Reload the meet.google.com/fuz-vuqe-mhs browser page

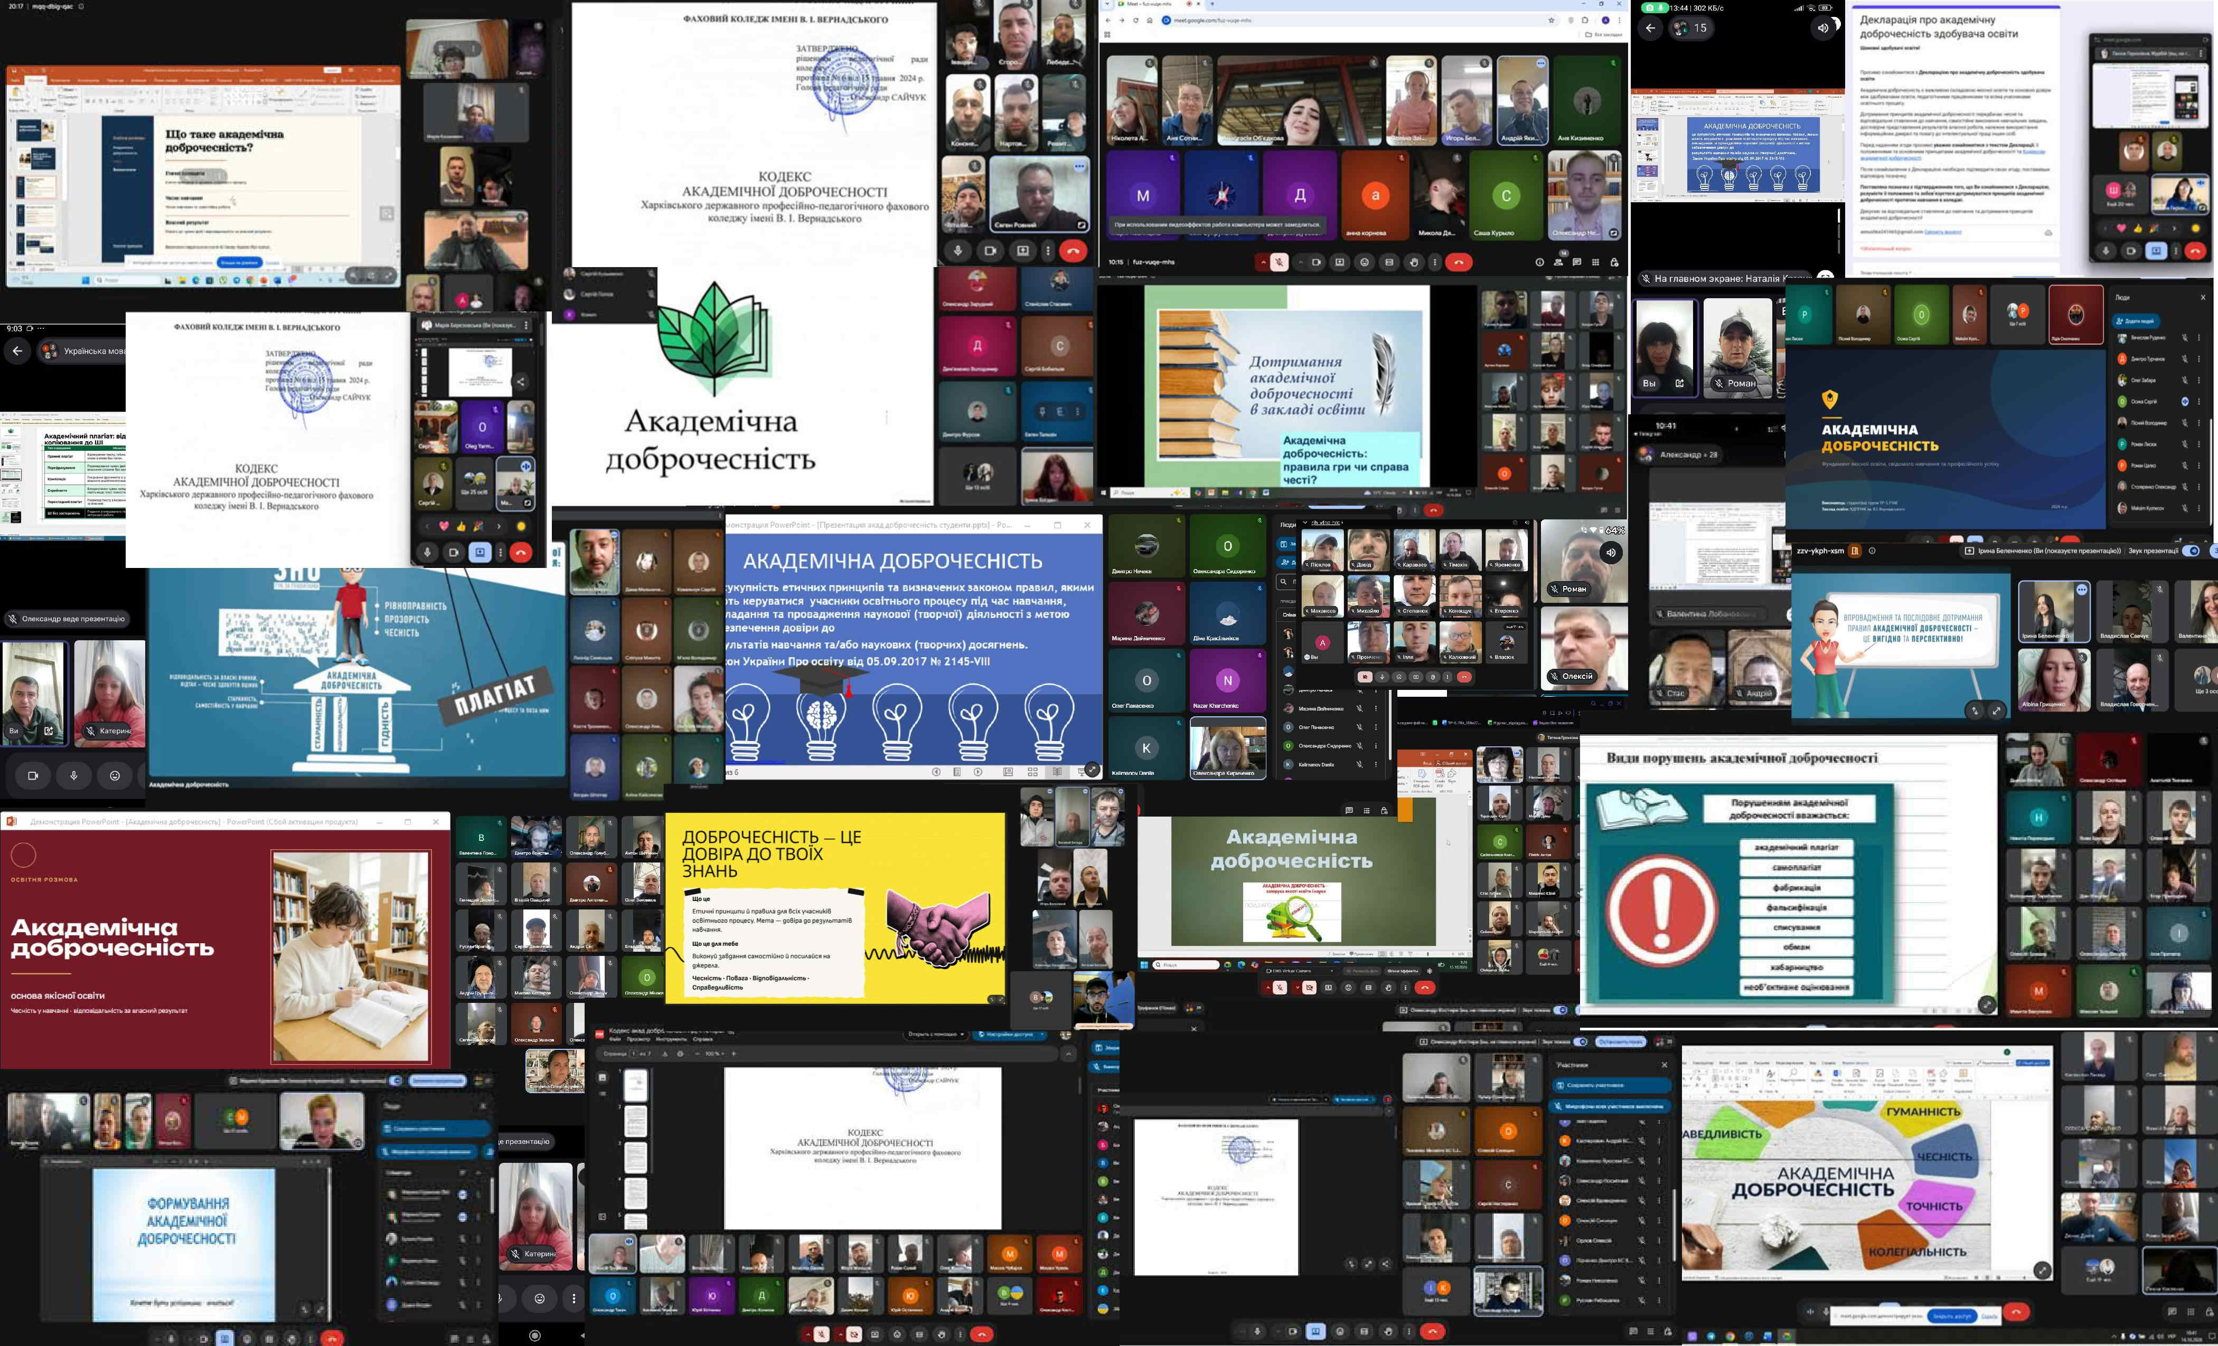click(x=1136, y=20)
